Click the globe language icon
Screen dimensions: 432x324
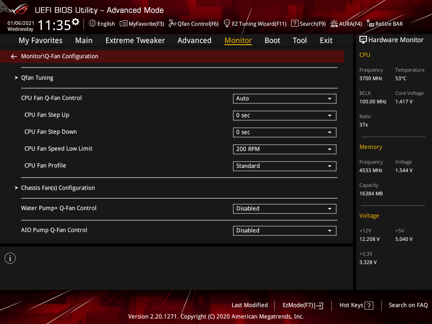[x=92, y=24]
